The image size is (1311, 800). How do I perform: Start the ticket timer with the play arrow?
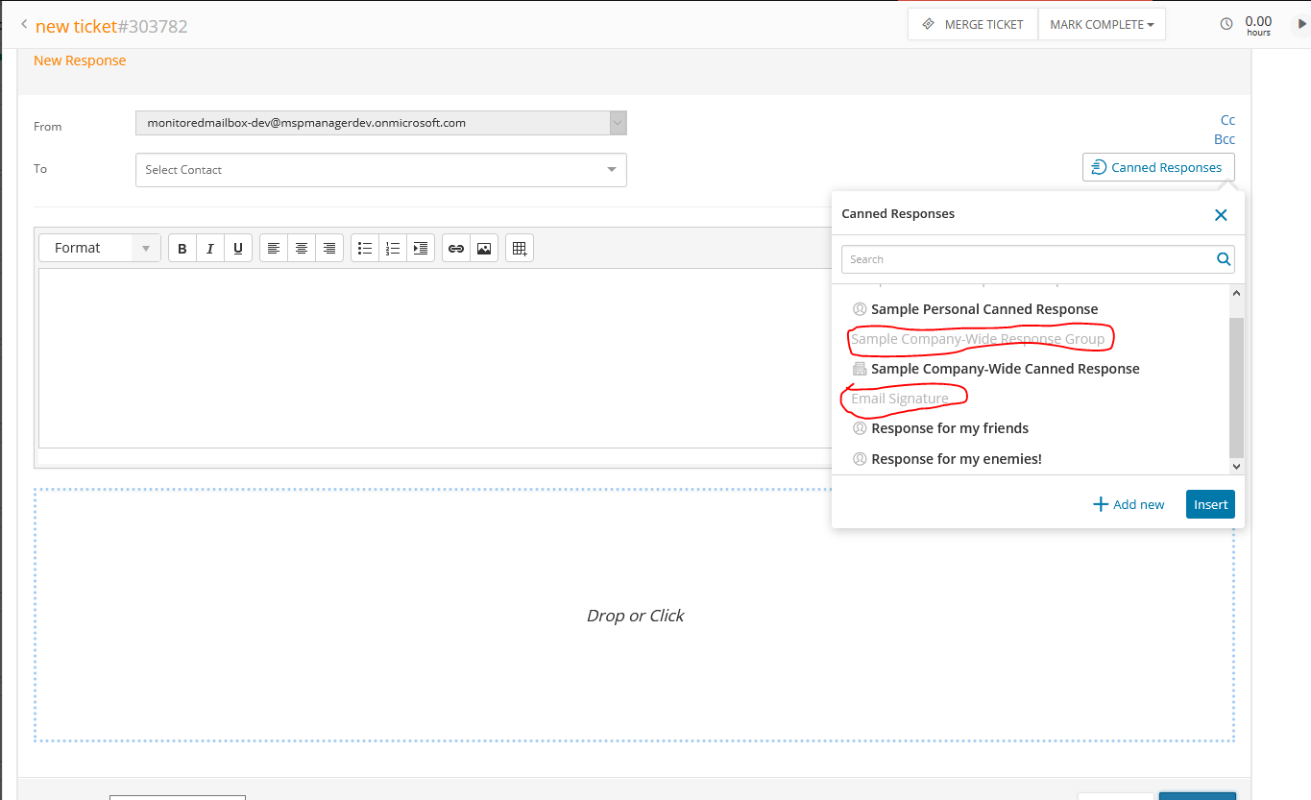(1301, 23)
